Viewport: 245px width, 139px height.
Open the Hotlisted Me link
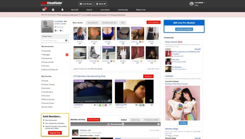[x=47, y=58]
